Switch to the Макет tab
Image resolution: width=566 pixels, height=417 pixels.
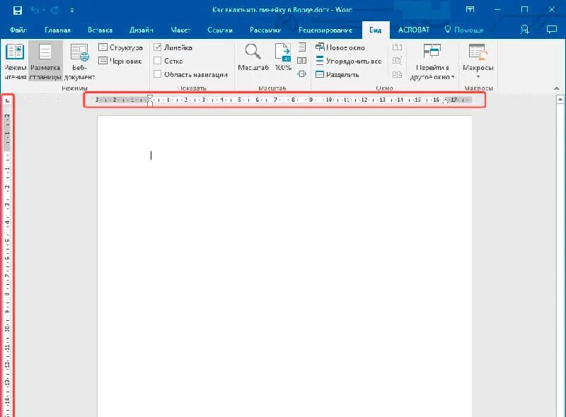[180, 30]
